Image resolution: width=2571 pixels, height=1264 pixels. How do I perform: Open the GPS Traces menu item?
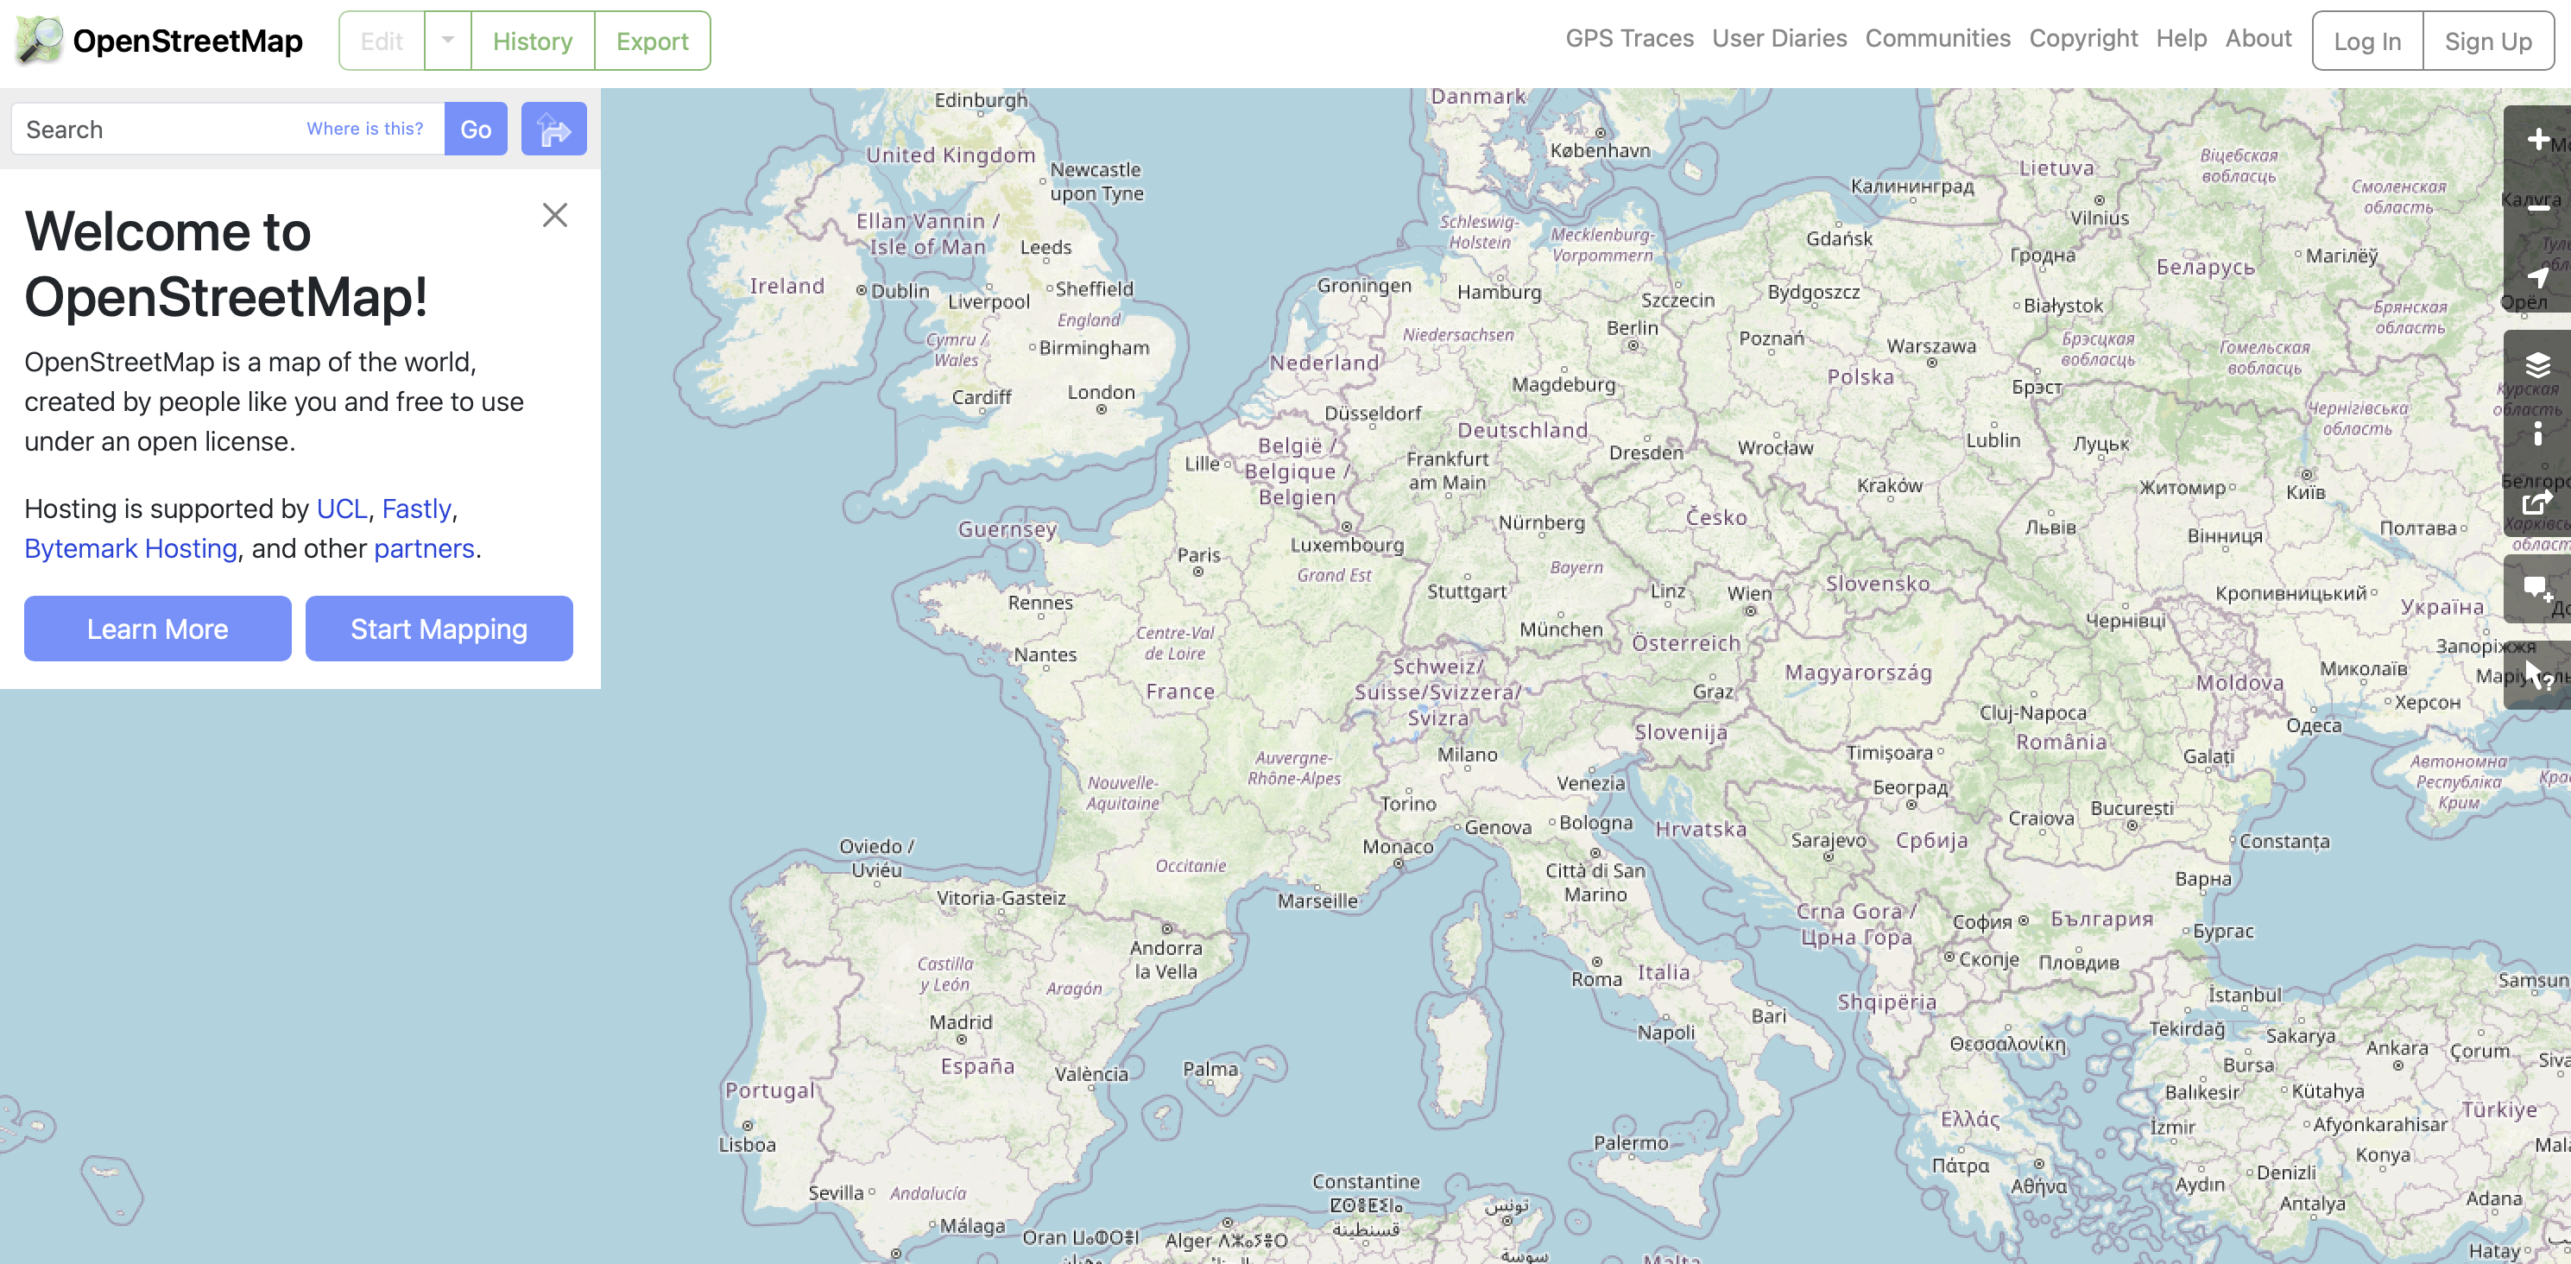pyautogui.click(x=1629, y=38)
